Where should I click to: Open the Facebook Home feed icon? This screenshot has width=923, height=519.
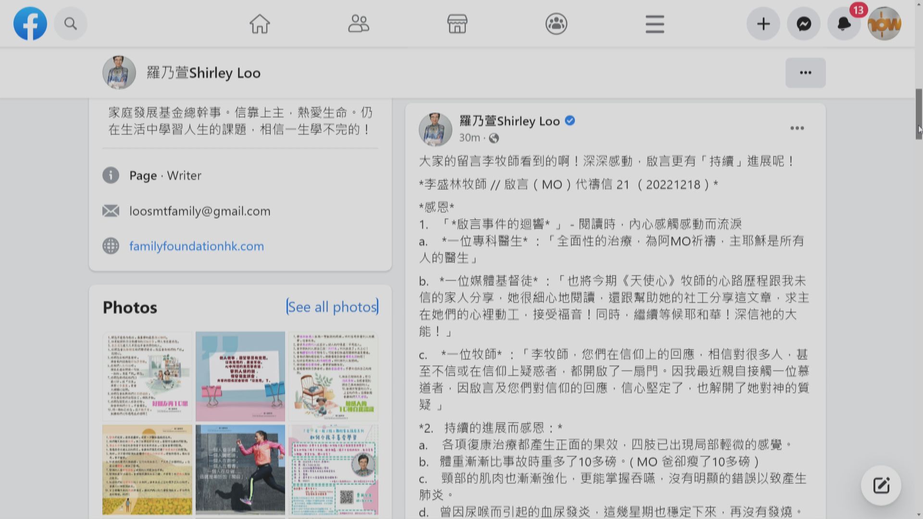(259, 23)
